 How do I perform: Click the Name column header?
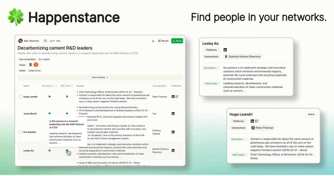[26, 86]
